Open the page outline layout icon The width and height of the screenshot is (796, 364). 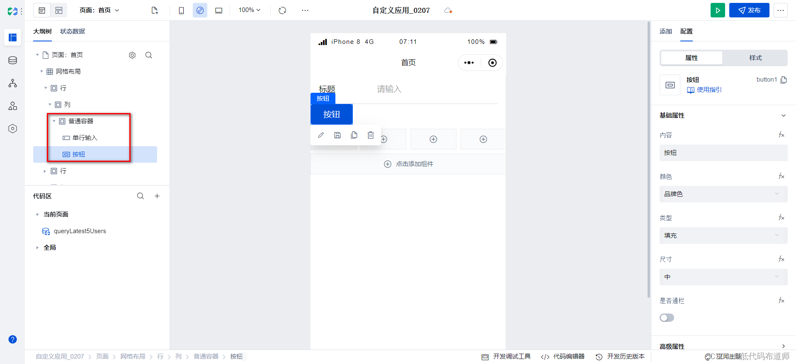(x=42, y=10)
